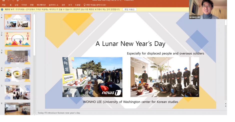Click the main slide vertical scrollbar thumb

click(226, 22)
